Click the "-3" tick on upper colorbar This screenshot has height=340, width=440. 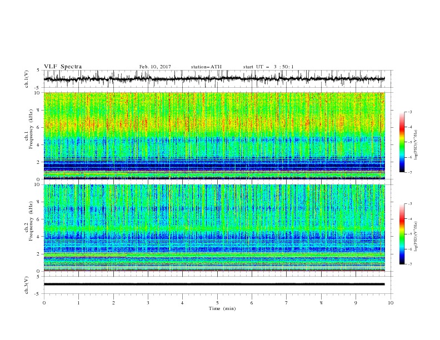tap(410, 112)
